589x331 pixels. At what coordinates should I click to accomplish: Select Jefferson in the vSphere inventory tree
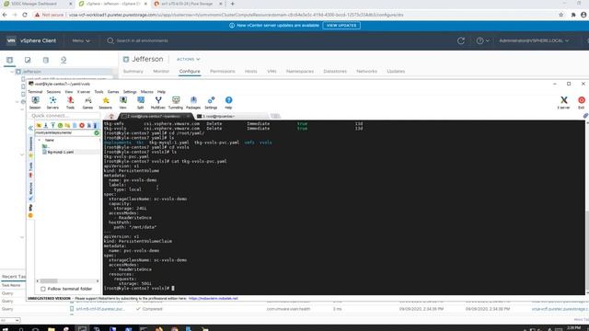coord(31,72)
